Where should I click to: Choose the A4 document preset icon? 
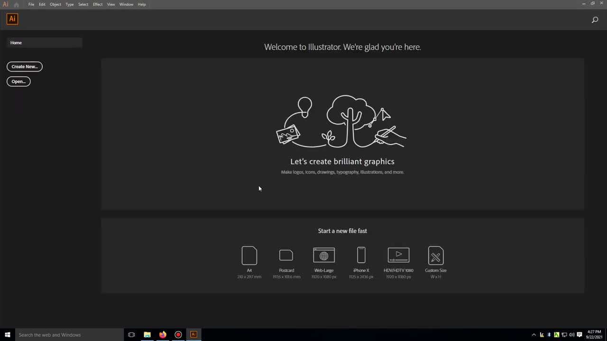point(249,255)
